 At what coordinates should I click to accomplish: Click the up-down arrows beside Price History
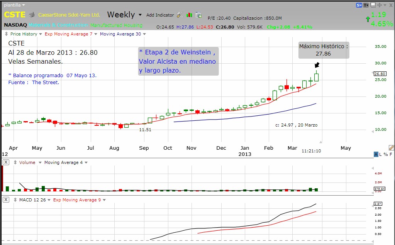[x=6, y=34]
